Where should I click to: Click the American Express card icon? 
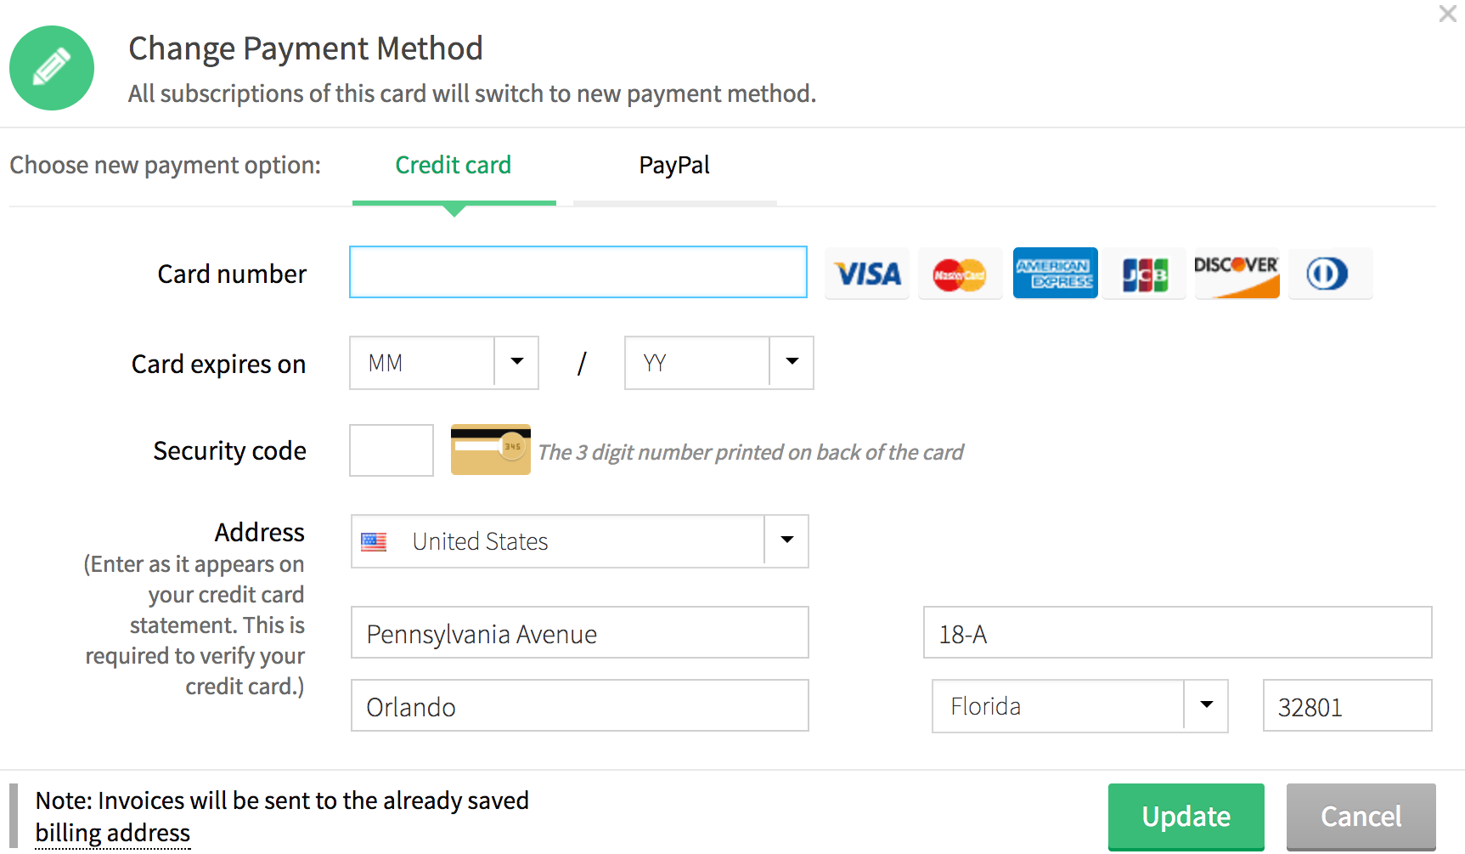tap(1055, 274)
